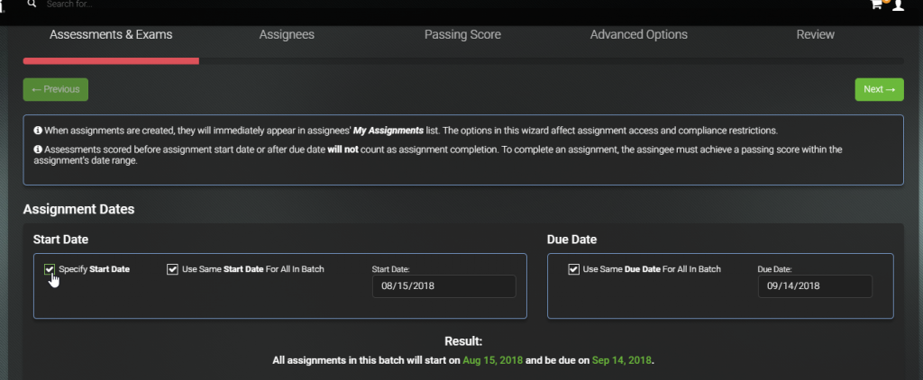Image resolution: width=923 pixels, height=380 pixels.
Task: Jump to the Review step
Action: [x=815, y=35]
